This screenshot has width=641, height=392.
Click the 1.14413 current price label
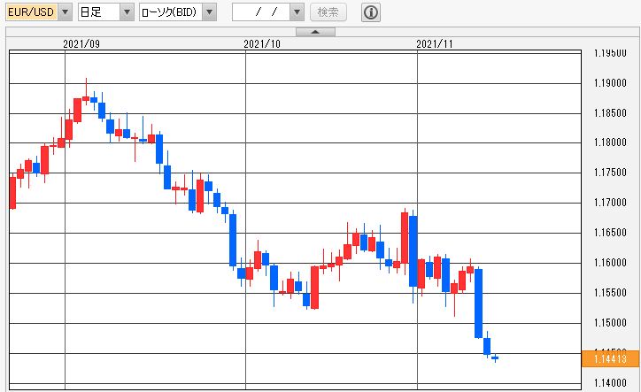point(610,359)
